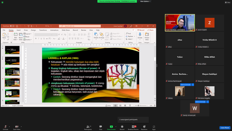Open Zoom Apps panel
This screenshot has width=232, height=131.
click(x=154, y=127)
